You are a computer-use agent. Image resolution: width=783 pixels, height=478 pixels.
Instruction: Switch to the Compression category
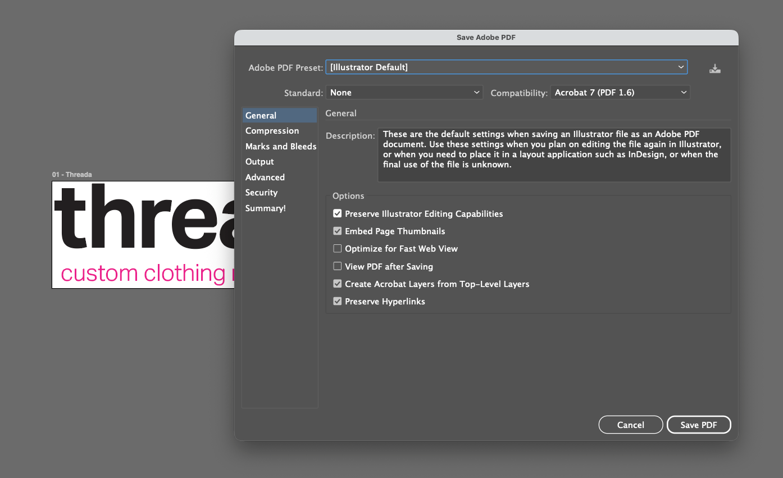[280, 131]
